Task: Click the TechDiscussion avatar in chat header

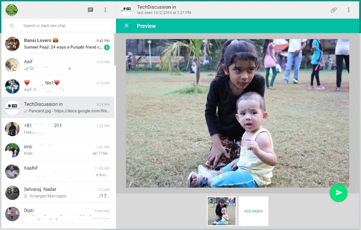Action: [127, 10]
